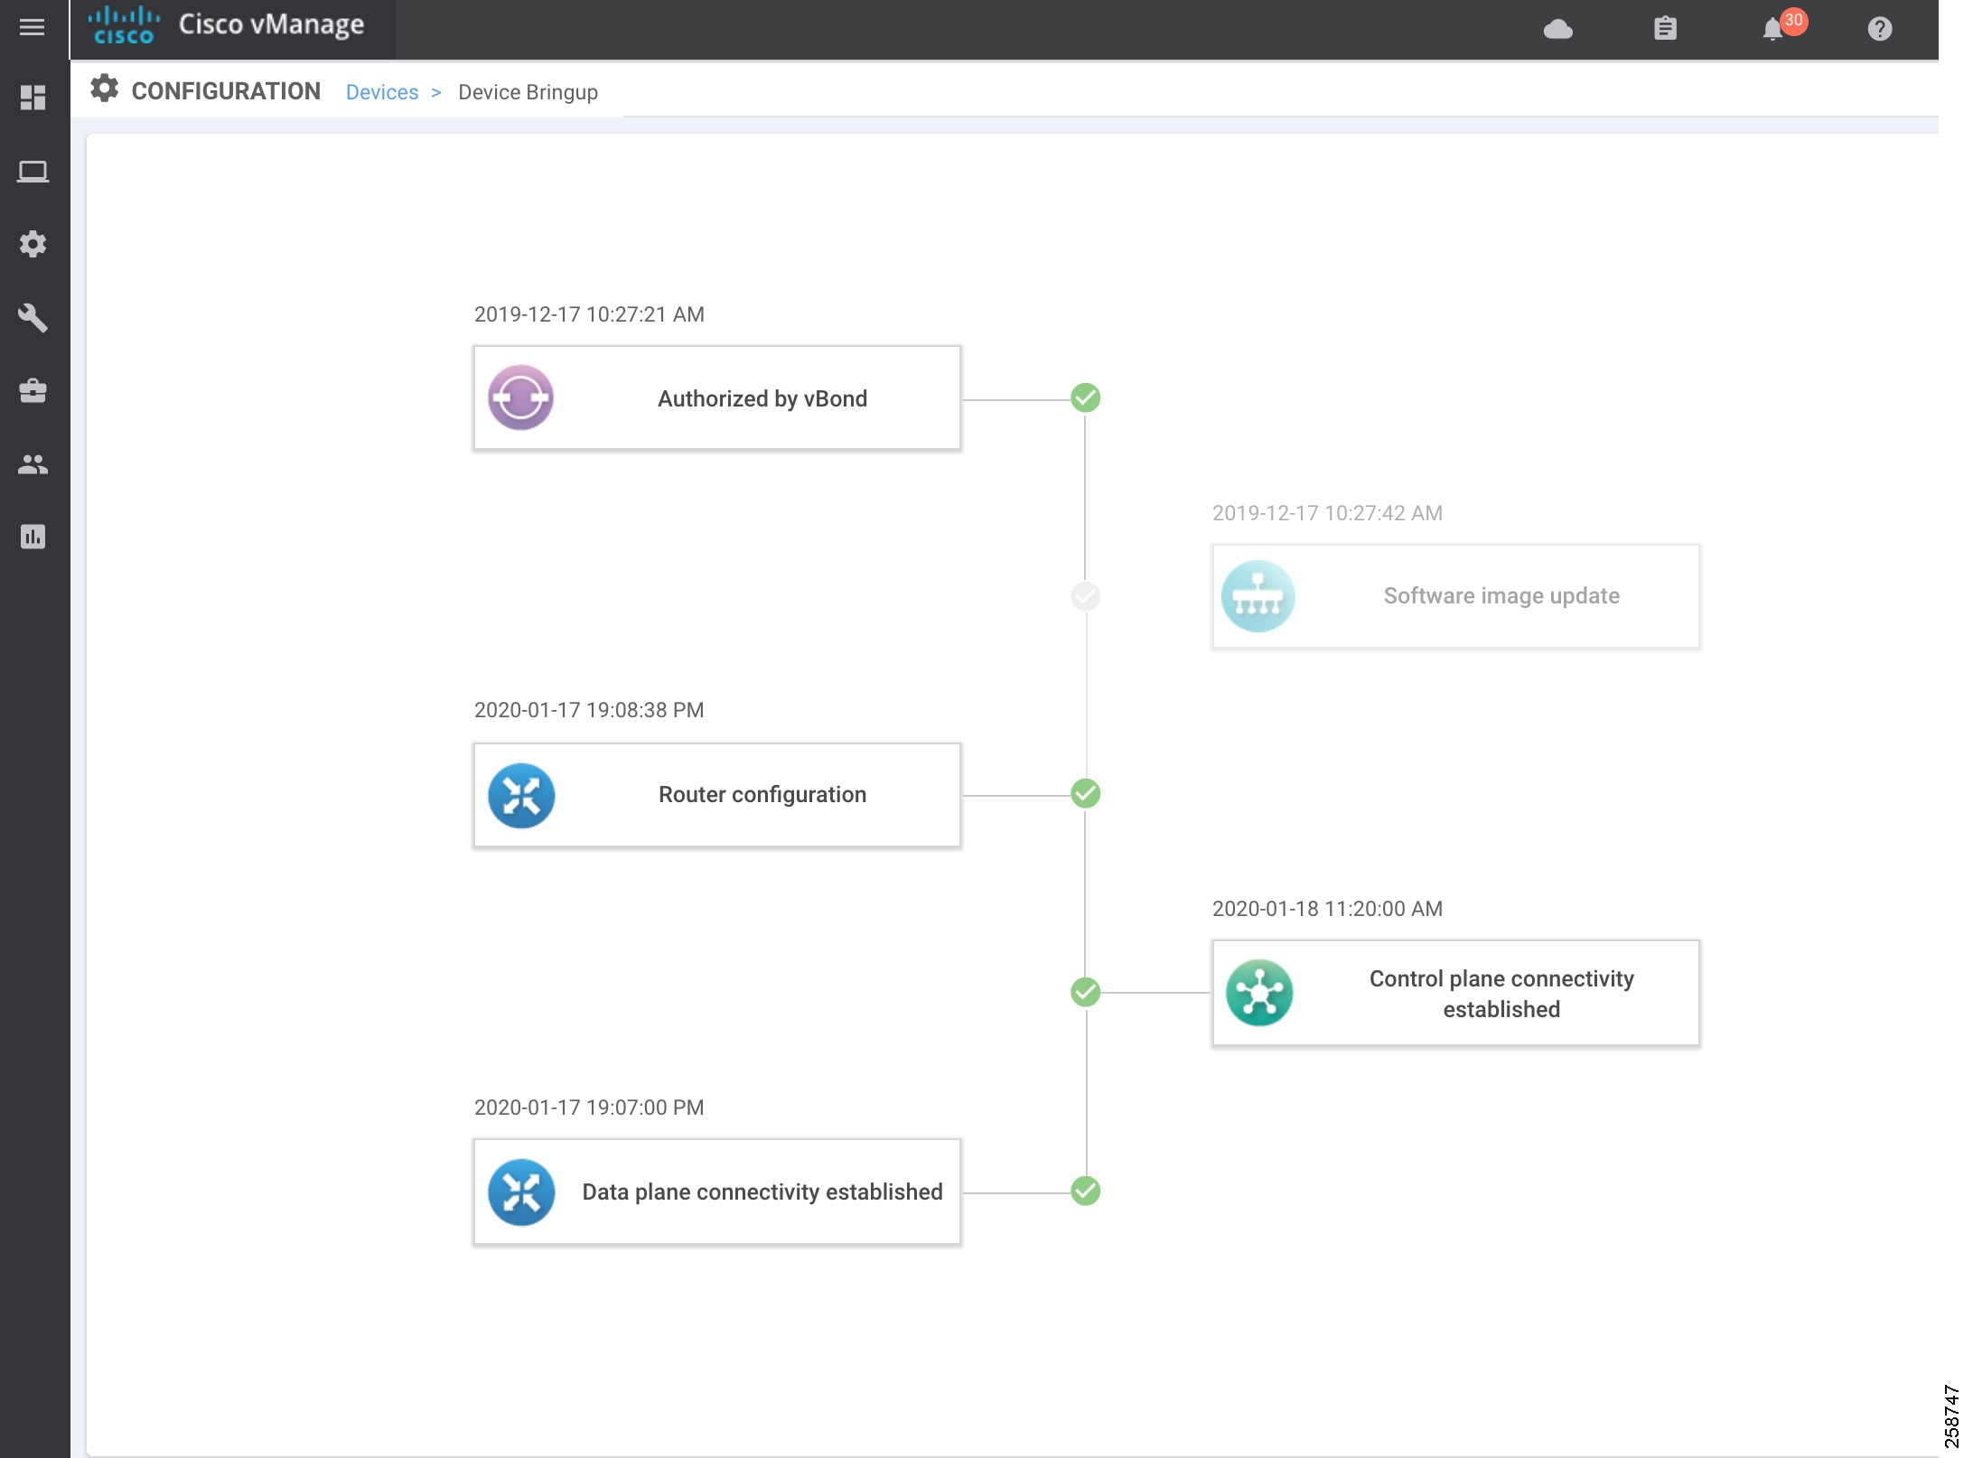Select the Authorized by vBond card
The width and height of the screenshot is (1973, 1458).
(x=717, y=397)
